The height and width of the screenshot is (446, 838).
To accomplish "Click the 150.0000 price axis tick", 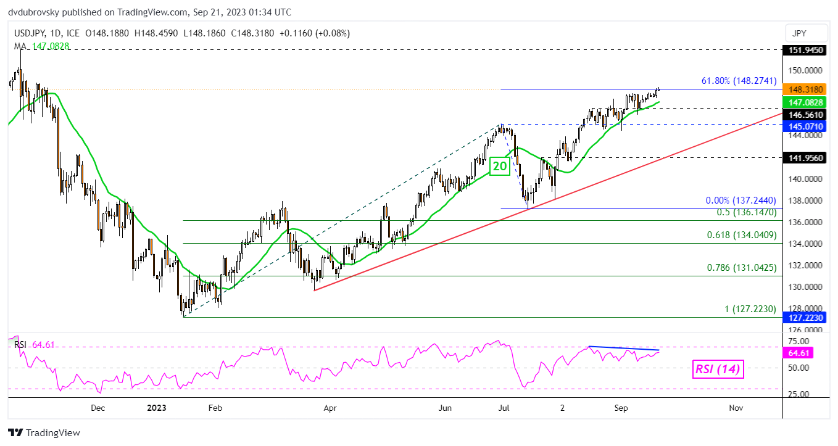I will point(803,72).
